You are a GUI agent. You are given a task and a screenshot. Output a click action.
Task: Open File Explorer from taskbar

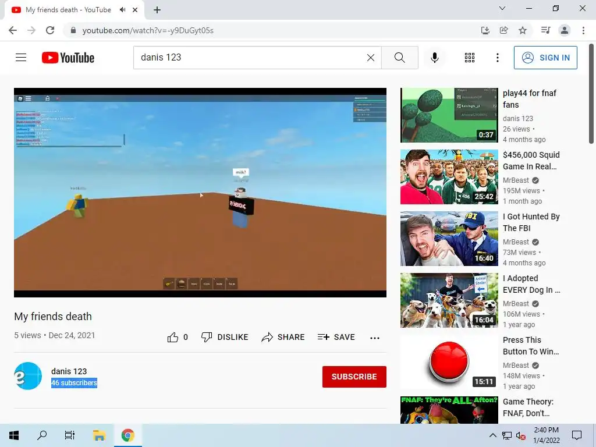tap(99, 435)
